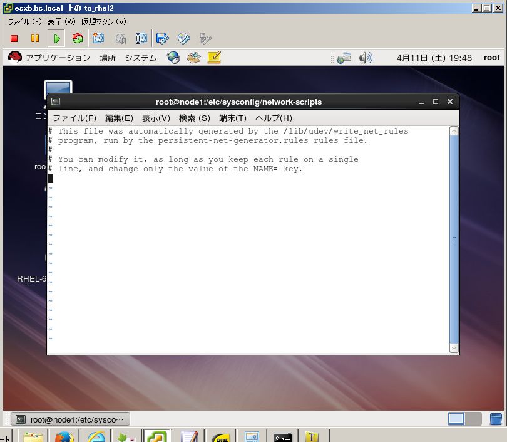Click the root user label in panel

pyautogui.click(x=491, y=58)
